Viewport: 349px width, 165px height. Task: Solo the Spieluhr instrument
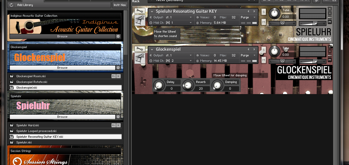coord(264,11)
